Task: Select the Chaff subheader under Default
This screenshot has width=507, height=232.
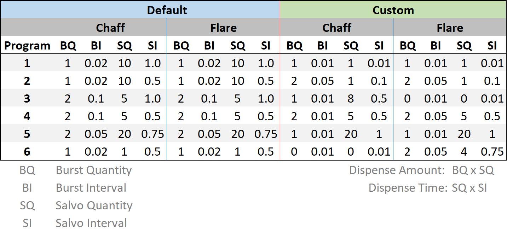Action: (x=110, y=28)
